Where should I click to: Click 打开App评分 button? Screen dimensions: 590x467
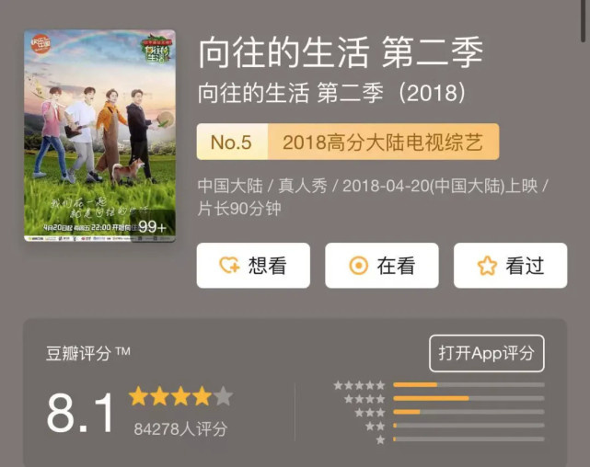point(487,353)
